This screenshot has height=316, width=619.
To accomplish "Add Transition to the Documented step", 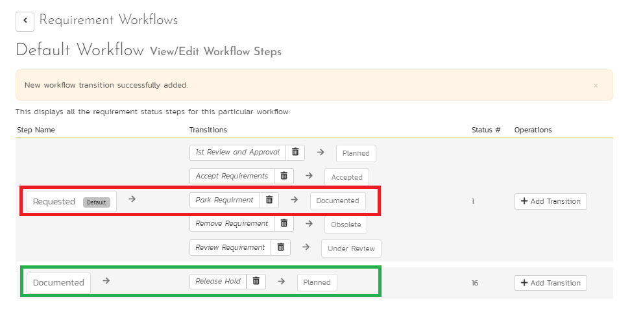I will click(x=550, y=283).
